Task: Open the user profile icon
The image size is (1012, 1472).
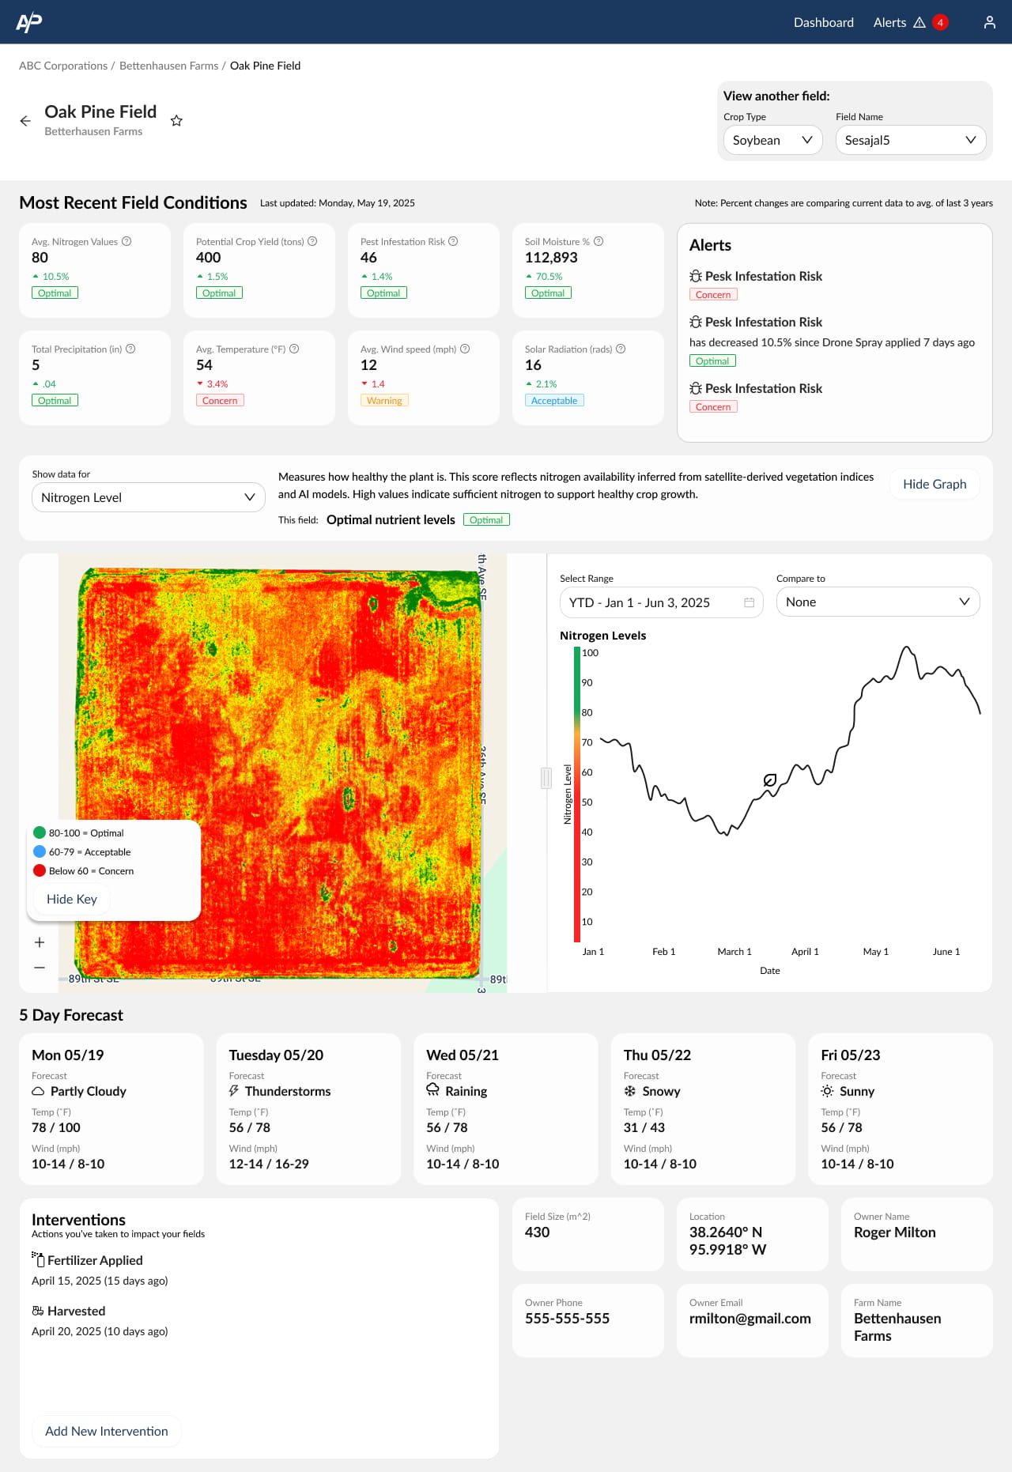Action: (989, 22)
